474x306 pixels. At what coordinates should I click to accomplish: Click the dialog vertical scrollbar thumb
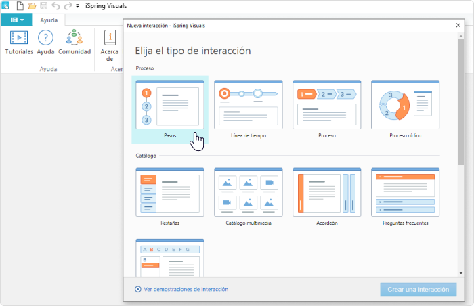coord(461,102)
